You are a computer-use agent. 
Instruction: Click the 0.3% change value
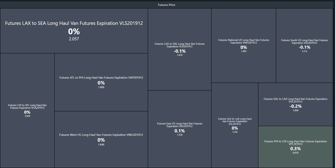pyautogui.click(x=295, y=149)
